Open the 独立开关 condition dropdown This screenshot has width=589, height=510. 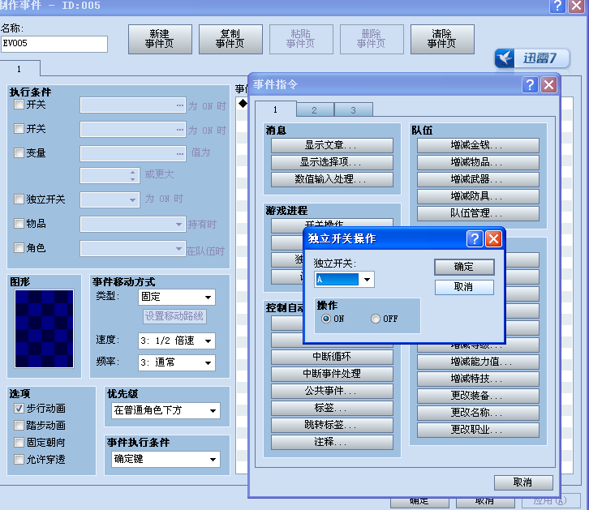click(110, 199)
